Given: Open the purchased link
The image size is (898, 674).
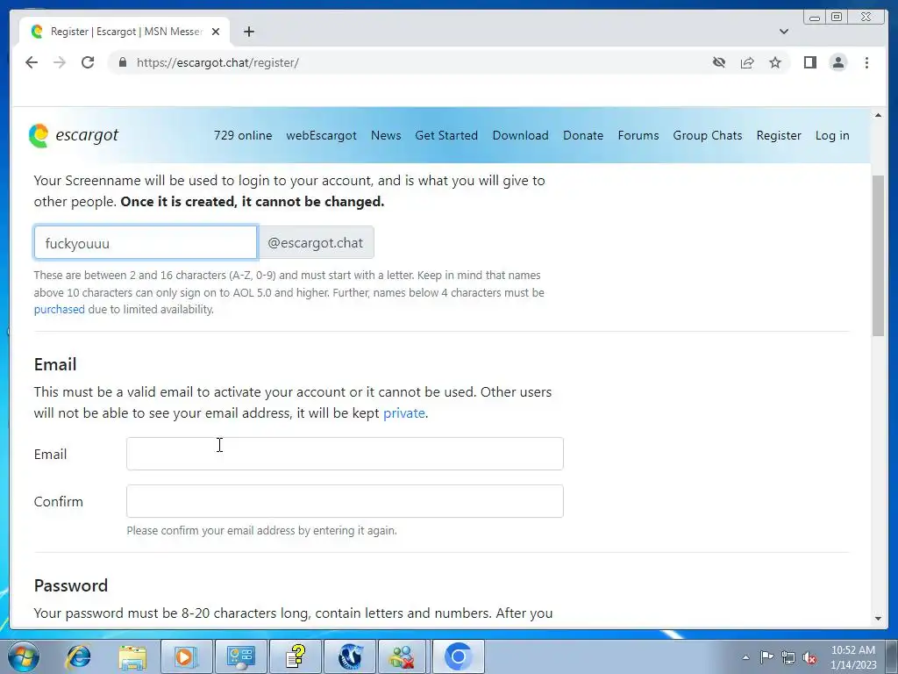Looking at the screenshot, I should (x=59, y=310).
